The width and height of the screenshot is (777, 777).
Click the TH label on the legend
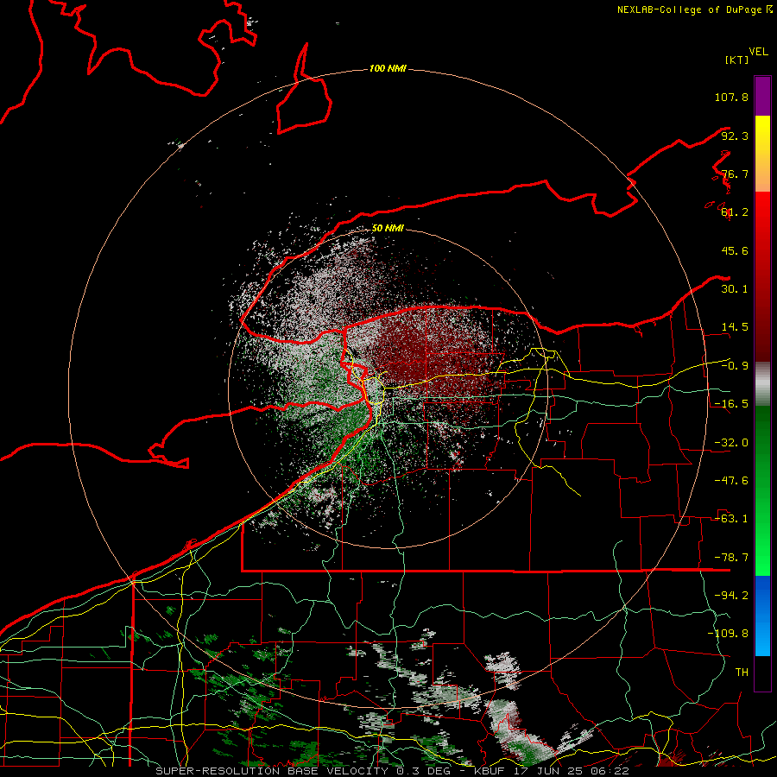pyautogui.click(x=742, y=673)
